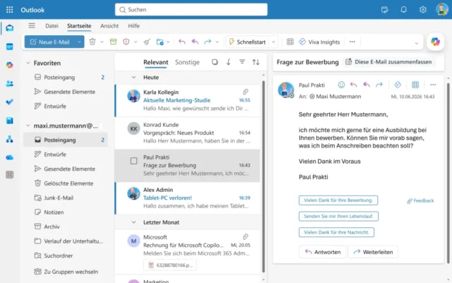Image resolution: width=452 pixels, height=283 pixels.
Task: Open the Karla Kollegin Aktuelle Marketing-Studie email
Action: click(187, 100)
